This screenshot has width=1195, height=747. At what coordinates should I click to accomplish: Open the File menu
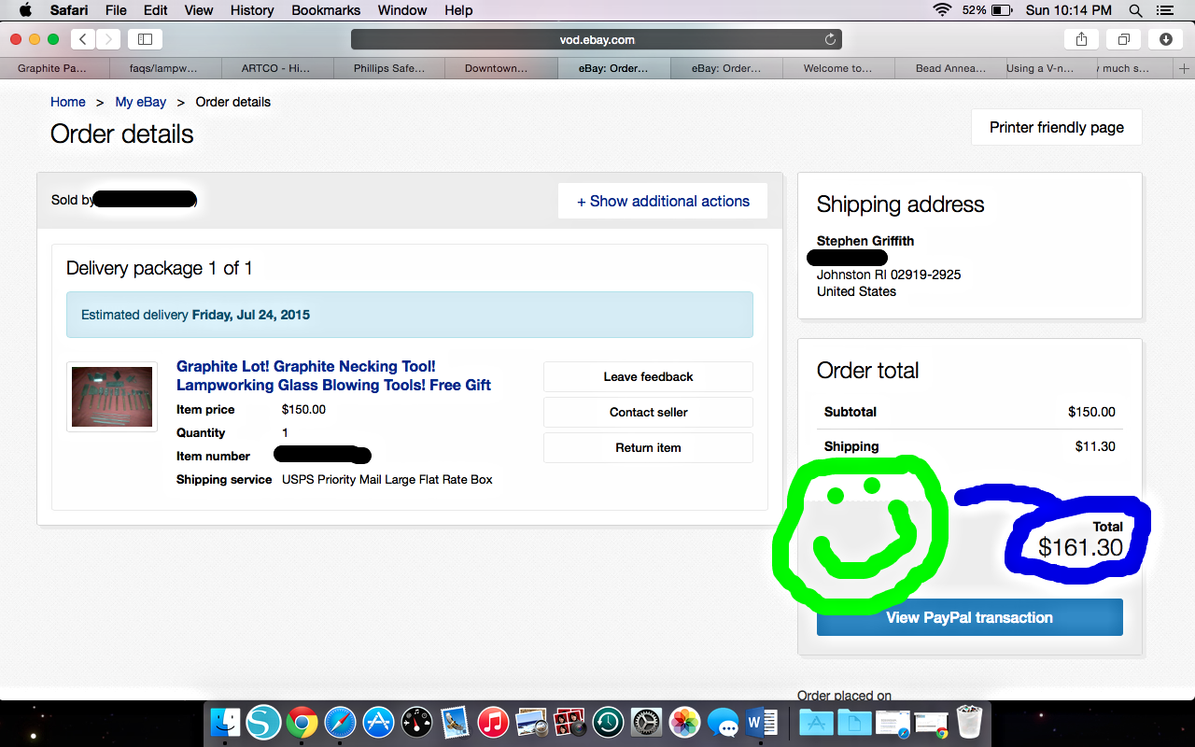[116, 10]
